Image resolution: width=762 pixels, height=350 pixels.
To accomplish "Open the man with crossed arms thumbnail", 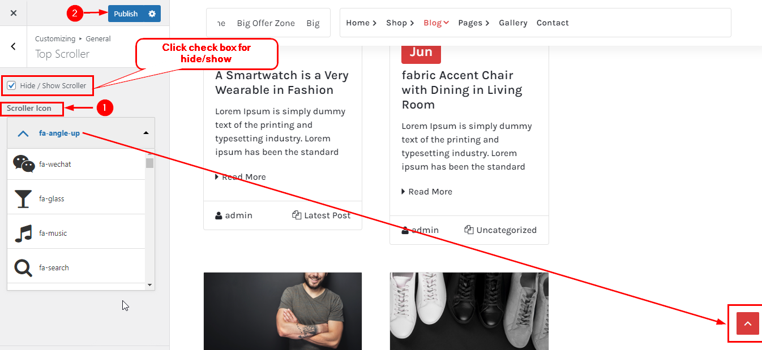I will [x=282, y=311].
